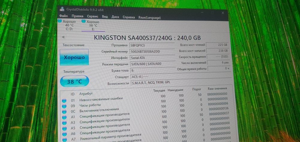300x142 pixels.
Task: Click the 38 °C temperature button
Action: tap(74, 82)
